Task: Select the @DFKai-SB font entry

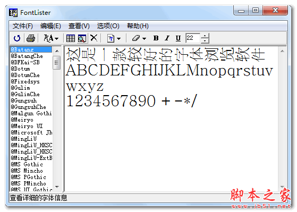Action: [x=31, y=62]
